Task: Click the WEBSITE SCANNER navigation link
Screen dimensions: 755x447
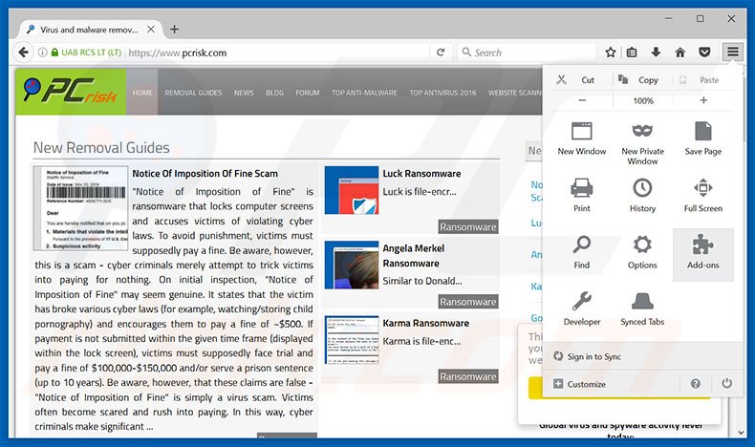Action: tap(515, 93)
